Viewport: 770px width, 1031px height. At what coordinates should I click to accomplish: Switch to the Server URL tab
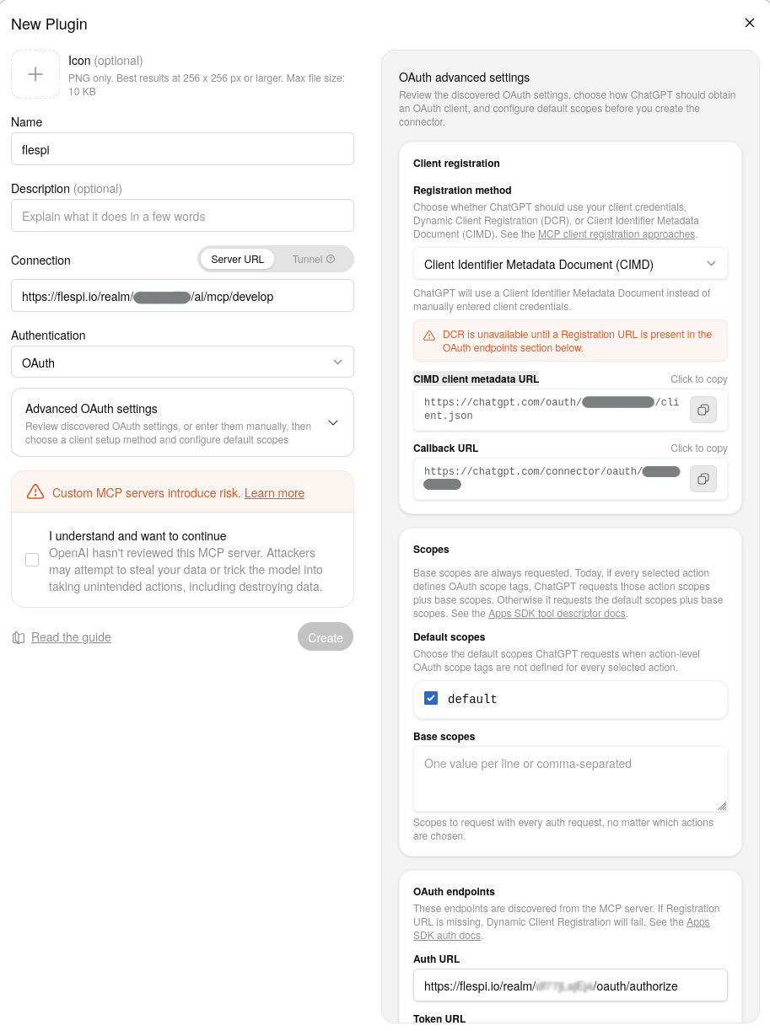point(237,259)
